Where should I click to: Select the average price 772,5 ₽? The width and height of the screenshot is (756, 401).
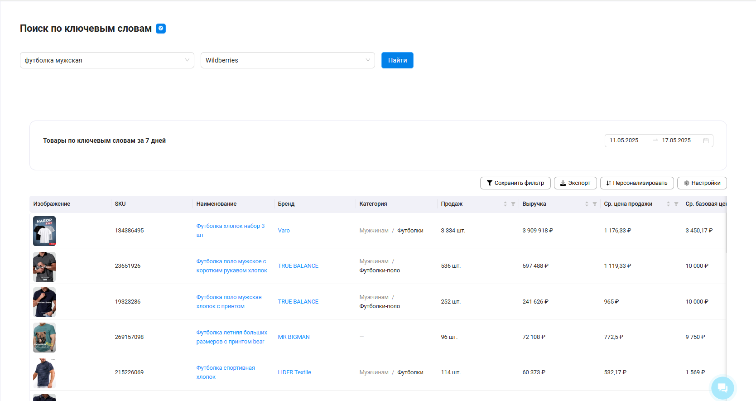tap(613, 337)
